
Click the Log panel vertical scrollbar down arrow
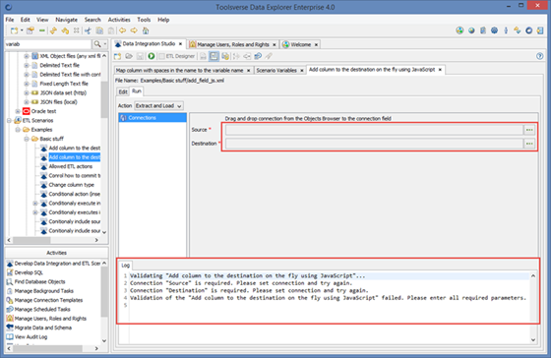(x=533, y=339)
